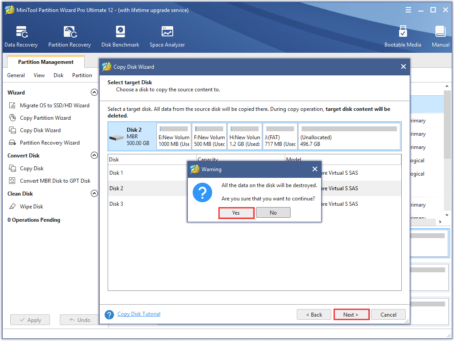Image resolution: width=454 pixels, height=341 pixels.
Task: Select the F:New Volume partition block
Action: click(x=210, y=136)
